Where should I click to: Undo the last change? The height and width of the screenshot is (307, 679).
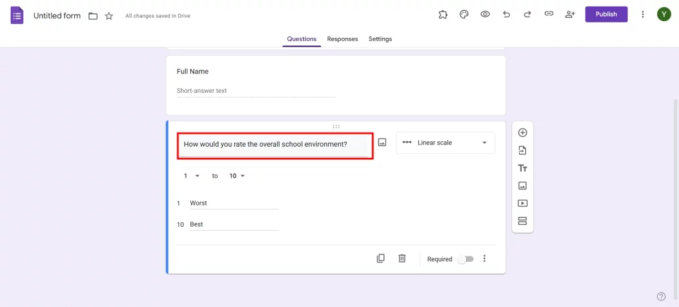tap(506, 15)
